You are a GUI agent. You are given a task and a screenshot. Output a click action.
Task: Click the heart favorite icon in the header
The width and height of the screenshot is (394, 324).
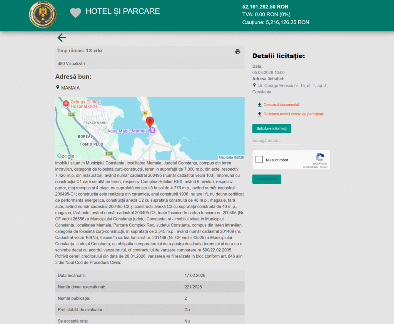tap(75, 13)
